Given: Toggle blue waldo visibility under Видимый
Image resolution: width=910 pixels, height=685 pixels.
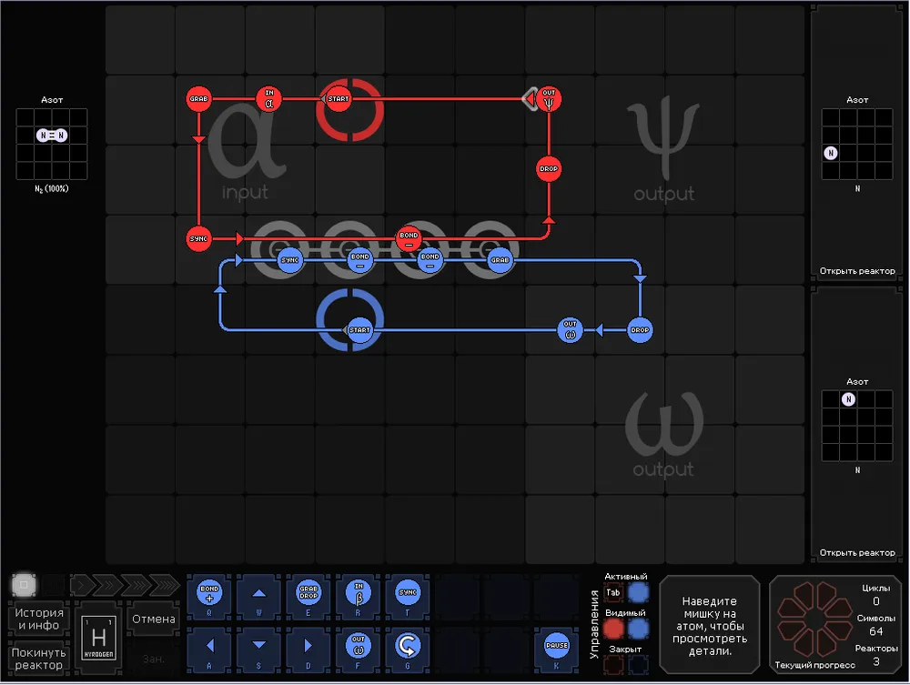Looking at the screenshot, I should point(638,629).
